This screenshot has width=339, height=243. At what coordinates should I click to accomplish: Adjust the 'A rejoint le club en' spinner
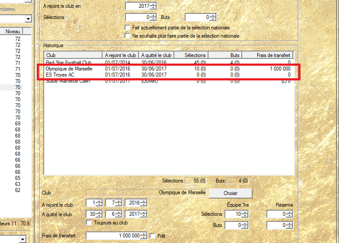[153, 6]
